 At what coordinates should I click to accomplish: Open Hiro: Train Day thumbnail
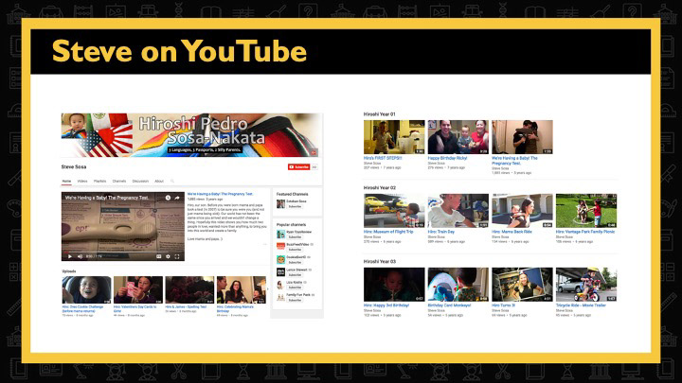458,211
